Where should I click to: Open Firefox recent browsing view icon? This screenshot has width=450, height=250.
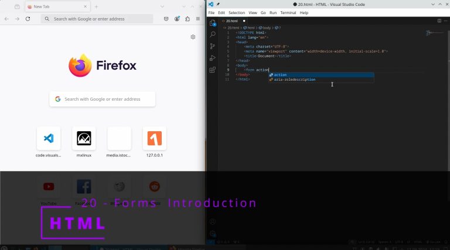(x=17, y=6)
